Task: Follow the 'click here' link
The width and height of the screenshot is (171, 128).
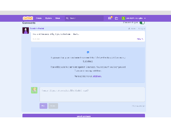Action: pos(97,76)
